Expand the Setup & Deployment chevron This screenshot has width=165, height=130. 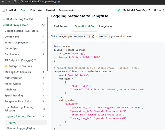tap(43, 43)
